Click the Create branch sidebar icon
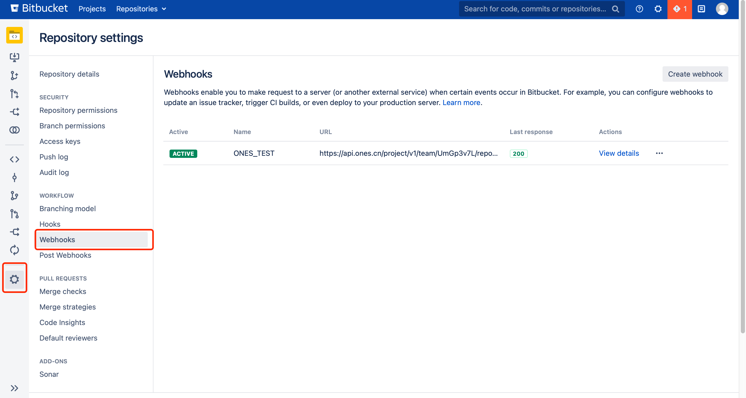This screenshot has width=746, height=398. point(15,76)
